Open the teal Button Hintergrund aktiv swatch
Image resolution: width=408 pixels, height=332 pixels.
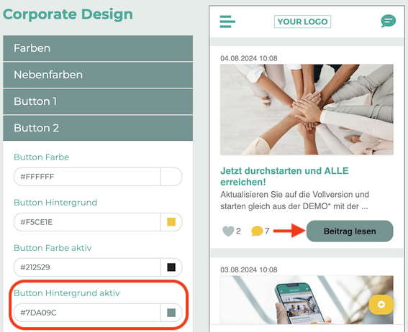pos(171,313)
